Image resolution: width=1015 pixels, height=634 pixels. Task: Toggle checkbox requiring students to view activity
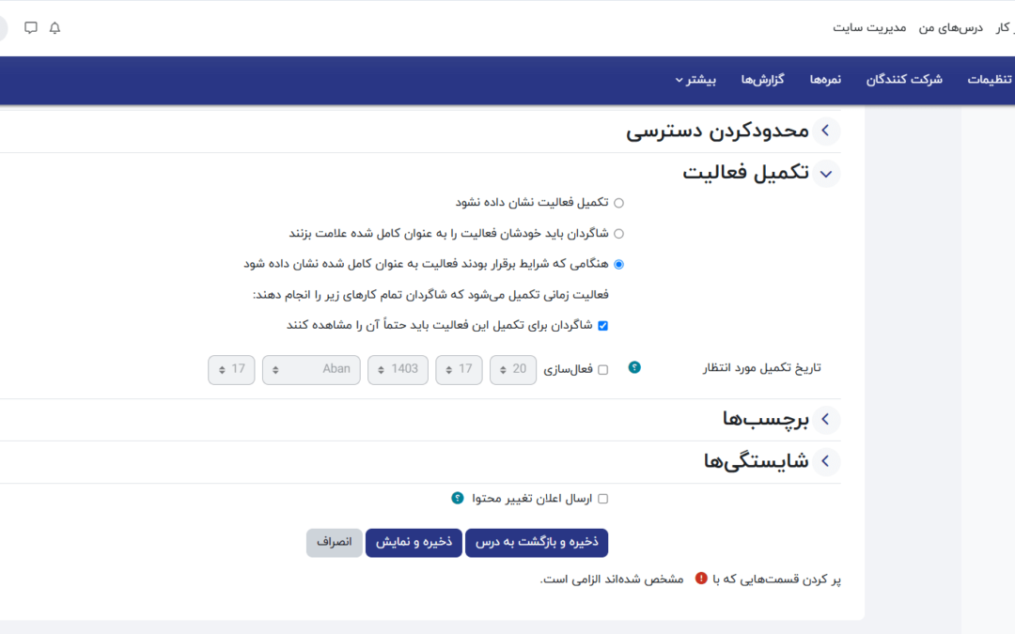[x=603, y=326]
